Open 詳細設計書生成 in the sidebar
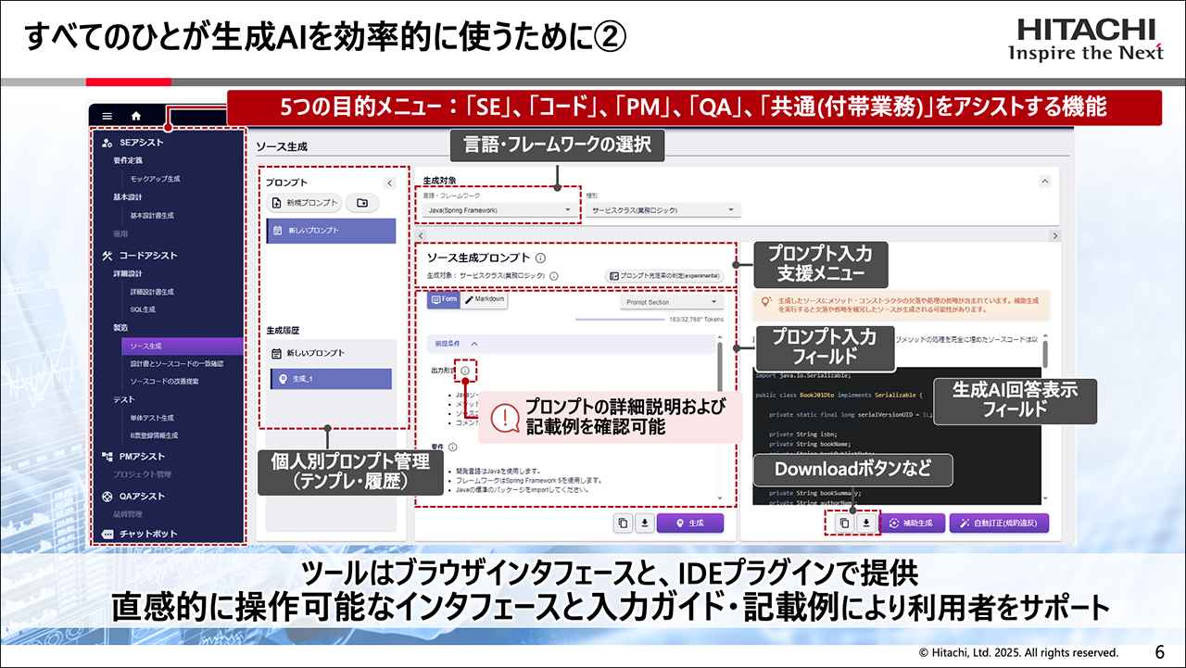Screen dimensions: 1186x668 [x=152, y=292]
